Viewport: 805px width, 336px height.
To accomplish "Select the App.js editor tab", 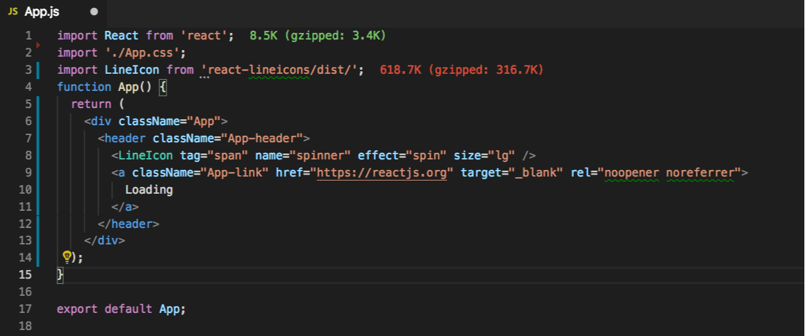I will 53,12.
